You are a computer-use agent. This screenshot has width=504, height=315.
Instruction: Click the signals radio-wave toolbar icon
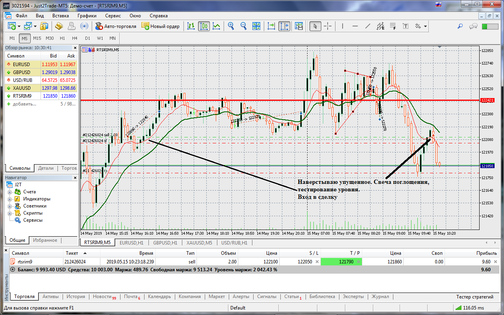pos(84,26)
